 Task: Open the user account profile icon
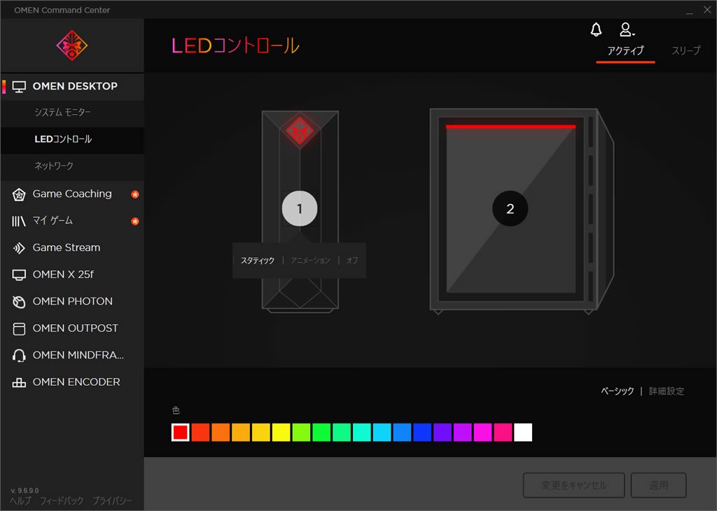pyautogui.click(x=627, y=29)
